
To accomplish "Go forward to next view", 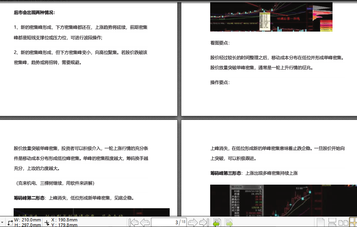I will click(x=229, y=222).
